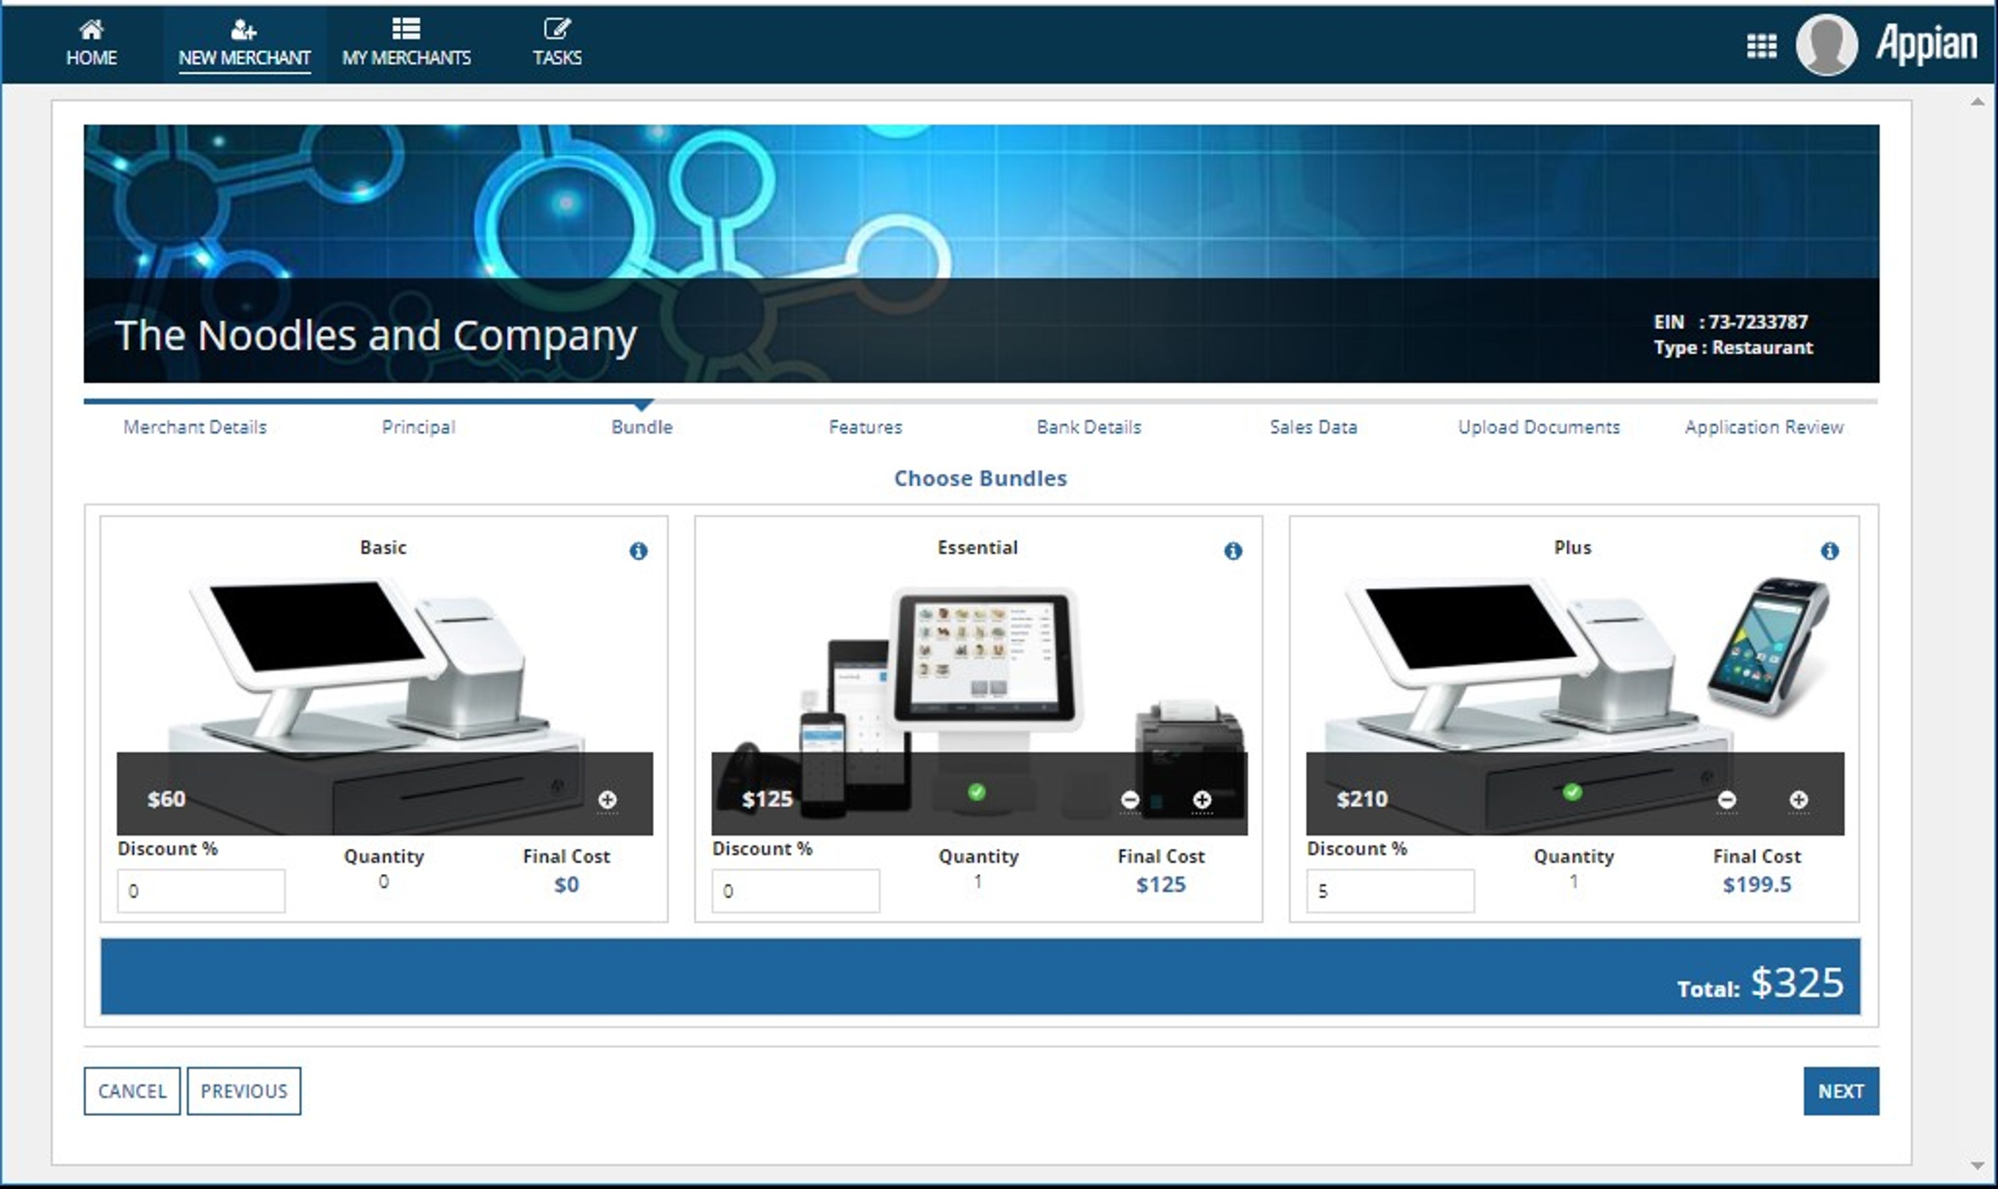1998x1189 pixels.
Task: Click the green checkmark on Plus bundle
Action: [1572, 792]
